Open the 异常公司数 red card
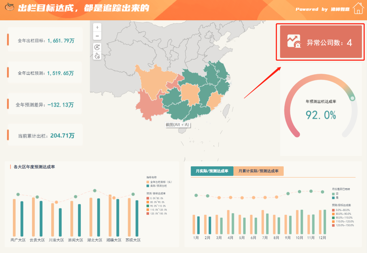Image resolution: width=367 pixels, height=253 pixels. 321,42
